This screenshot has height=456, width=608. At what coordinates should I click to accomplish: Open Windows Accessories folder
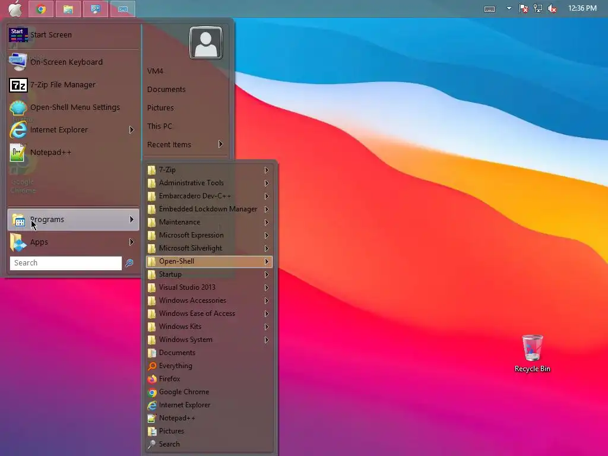click(x=210, y=300)
